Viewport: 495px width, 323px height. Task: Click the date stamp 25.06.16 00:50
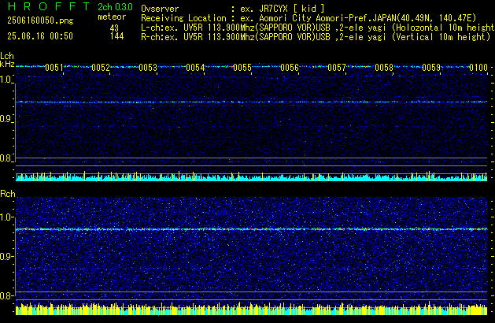[40, 36]
